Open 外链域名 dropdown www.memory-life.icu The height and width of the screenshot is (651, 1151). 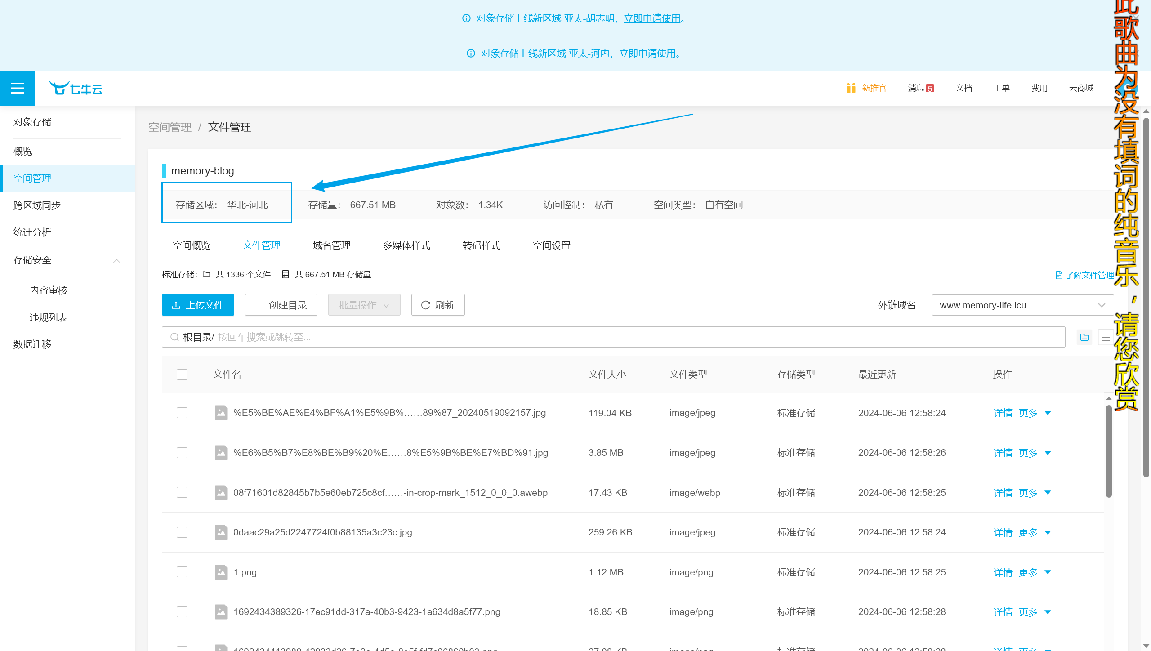(x=1022, y=305)
